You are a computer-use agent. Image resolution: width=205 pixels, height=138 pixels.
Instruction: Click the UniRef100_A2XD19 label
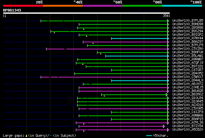188,105
